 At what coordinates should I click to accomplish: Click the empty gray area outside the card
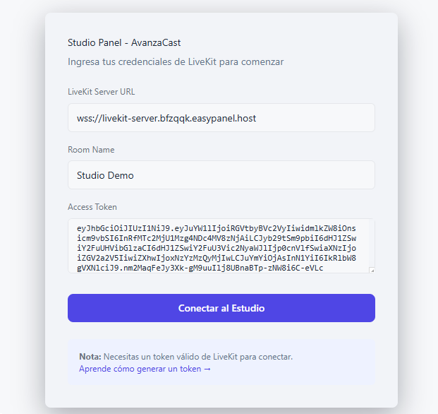click(x=23, y=212)
